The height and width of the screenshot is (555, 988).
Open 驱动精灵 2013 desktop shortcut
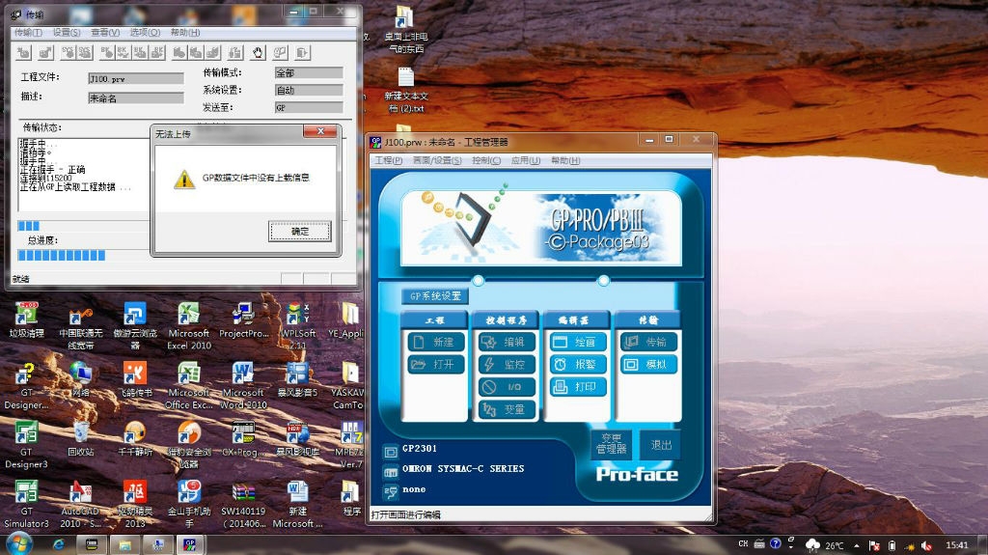pos(135,505)
